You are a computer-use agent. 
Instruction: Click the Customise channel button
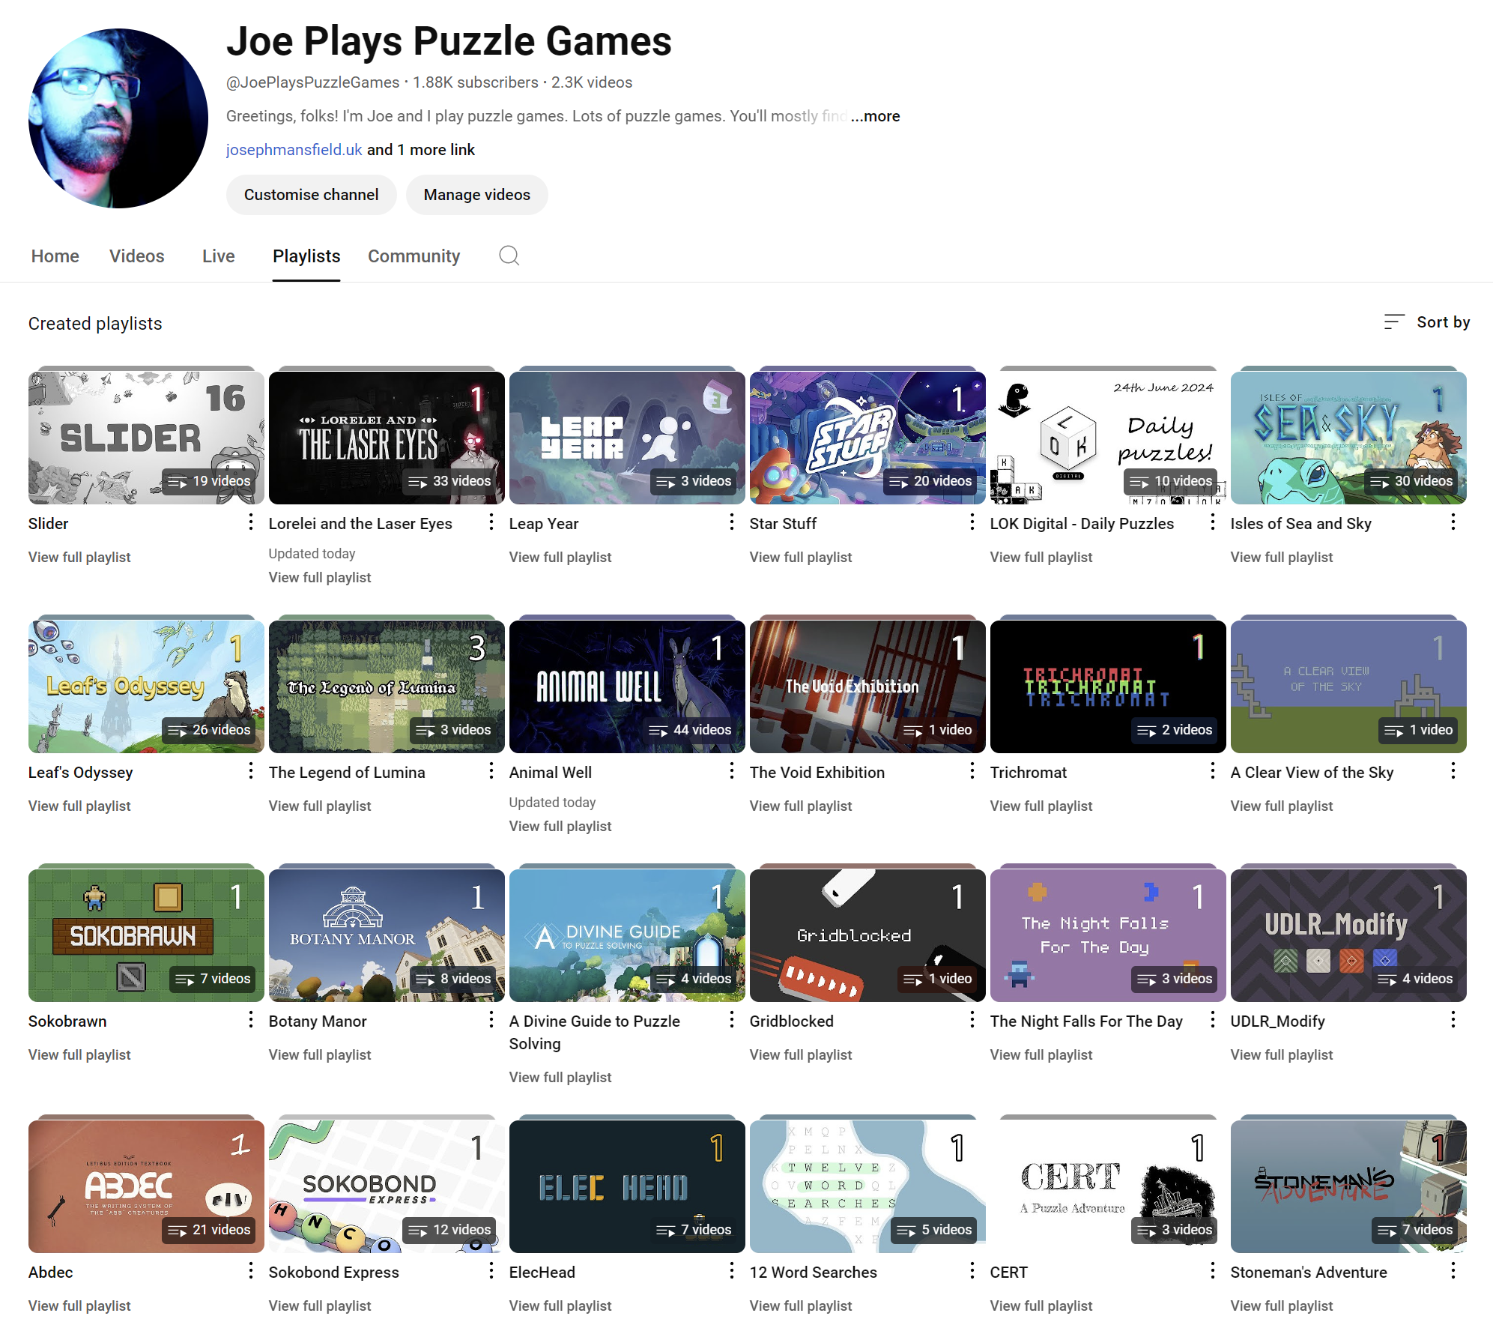pyautogui.click(x=312, y=195)
